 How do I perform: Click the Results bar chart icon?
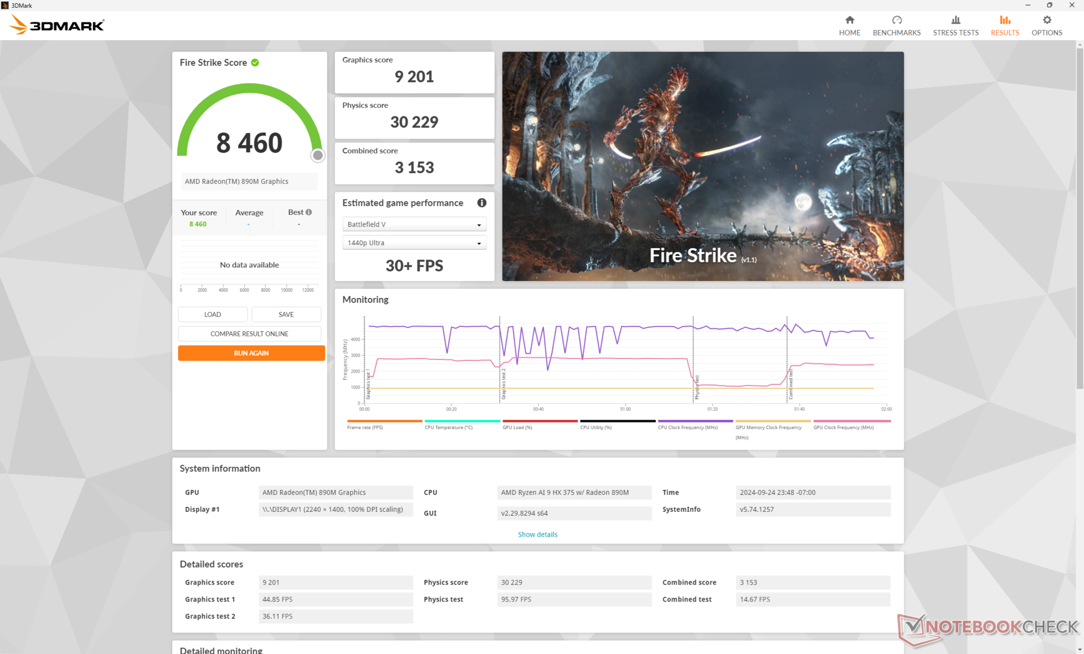pos(1004,20)
